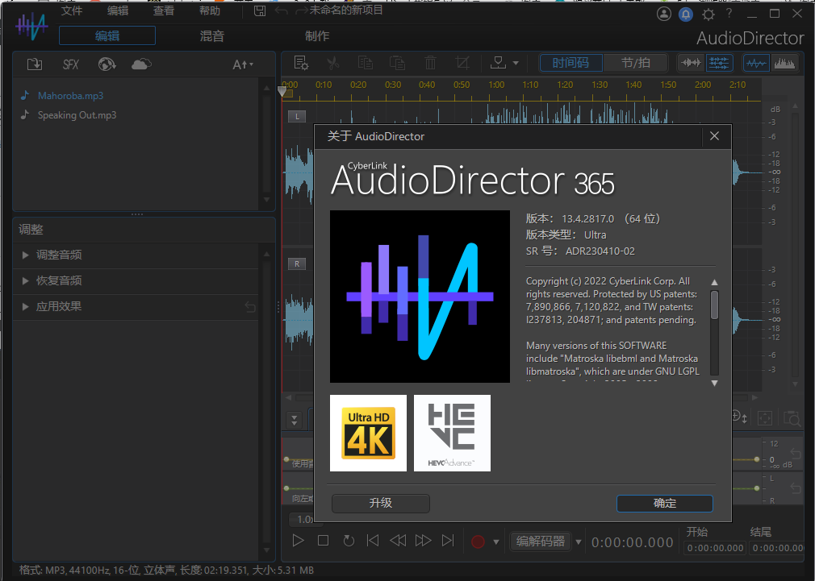Click the zoom selection magnifier icon

point(792,418)
